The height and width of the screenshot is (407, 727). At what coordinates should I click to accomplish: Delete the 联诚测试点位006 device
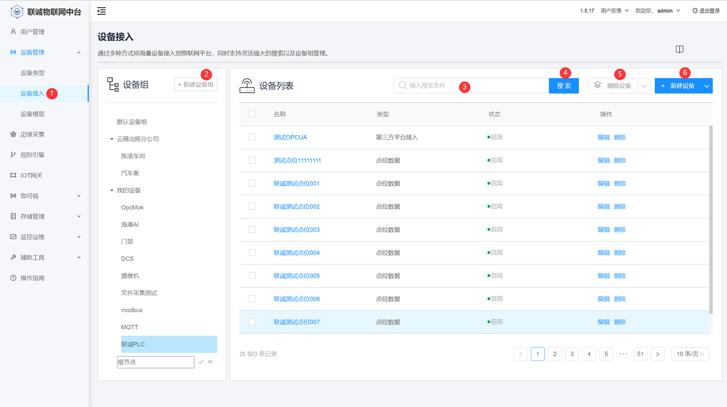[x=620, y=299]
